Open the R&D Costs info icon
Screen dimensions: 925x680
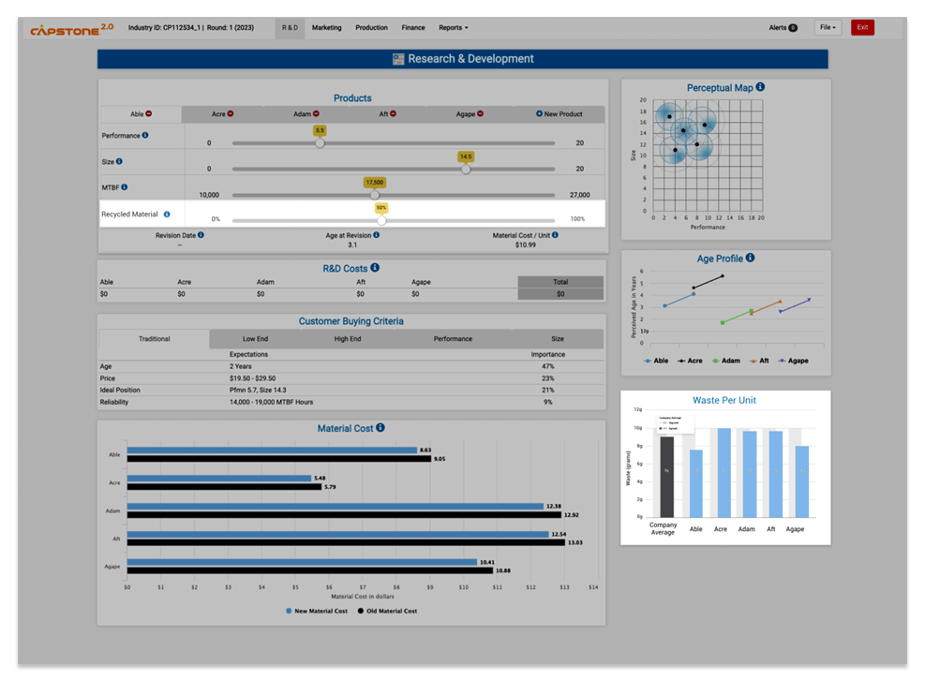click(373, 268)
